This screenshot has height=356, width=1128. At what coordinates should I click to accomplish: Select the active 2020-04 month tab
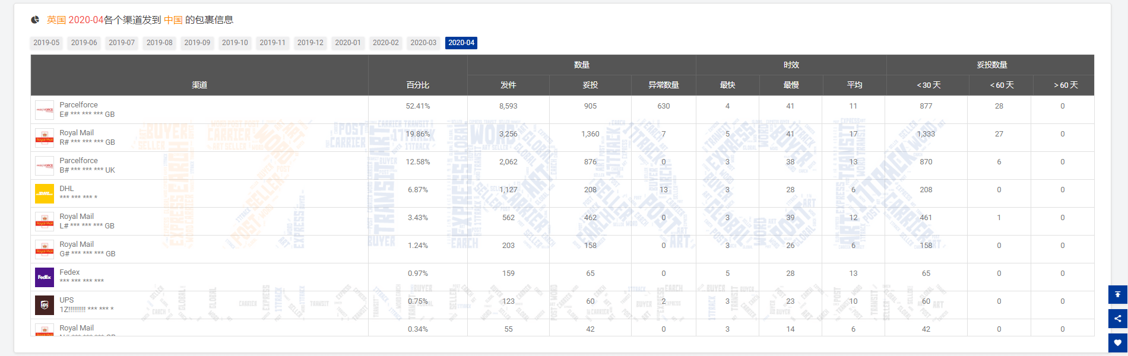pos(461,43)
